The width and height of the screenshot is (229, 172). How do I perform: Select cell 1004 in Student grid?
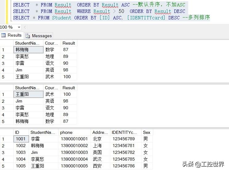click(x=21, y=159)
